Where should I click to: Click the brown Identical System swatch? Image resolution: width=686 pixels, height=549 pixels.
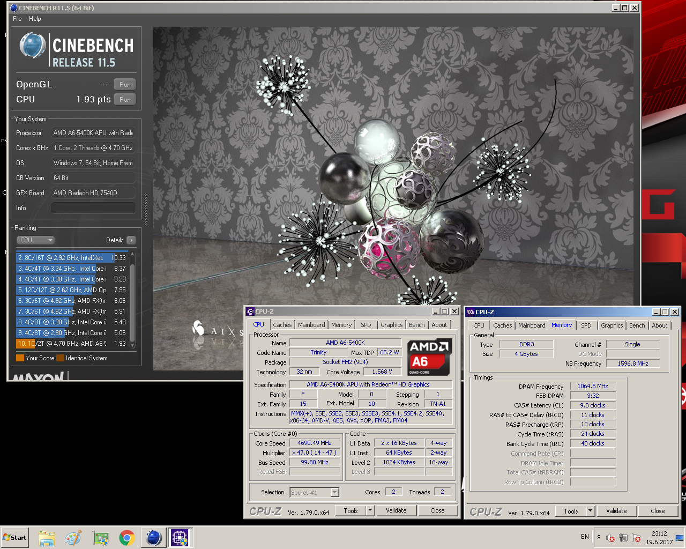60,358
